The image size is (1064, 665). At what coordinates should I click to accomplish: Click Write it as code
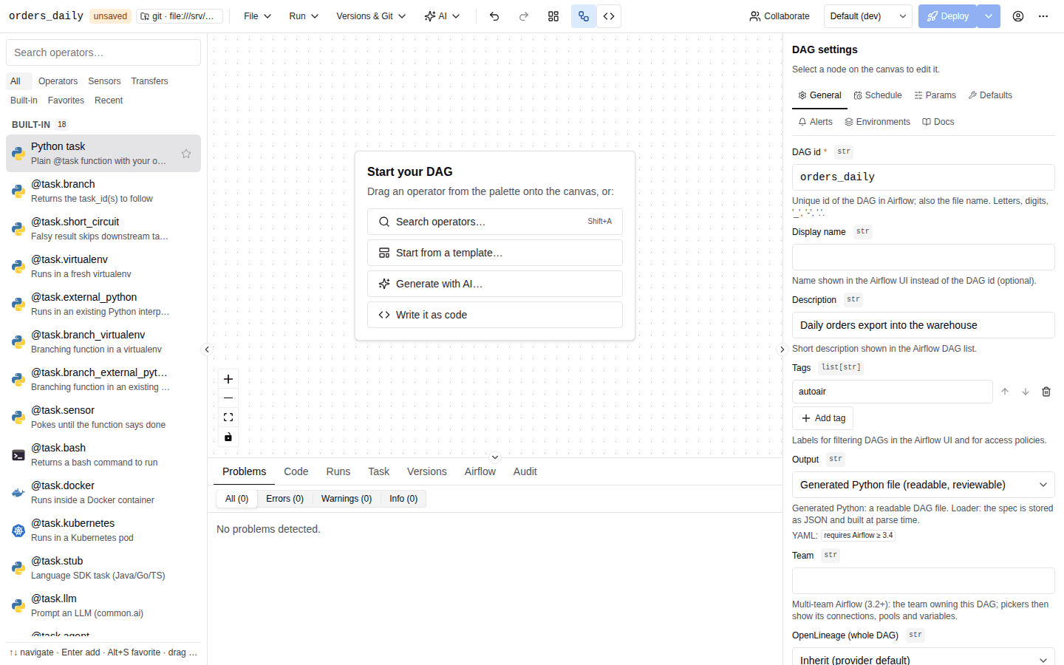(x=495, y=315)
